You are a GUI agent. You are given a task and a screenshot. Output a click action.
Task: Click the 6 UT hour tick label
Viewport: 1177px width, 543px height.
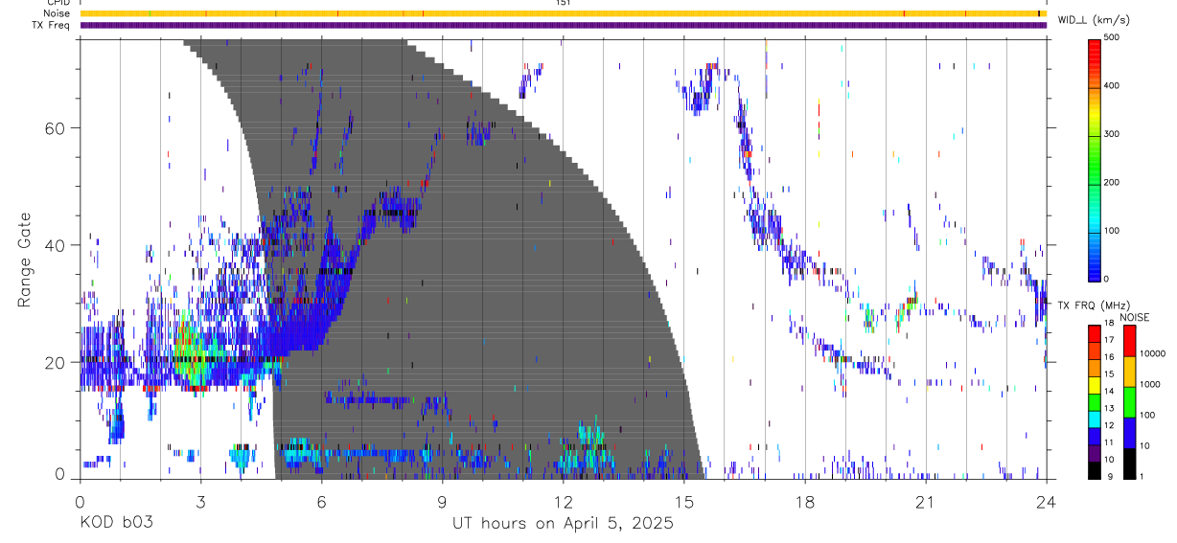pyautogui.click(x=321, y=501)
